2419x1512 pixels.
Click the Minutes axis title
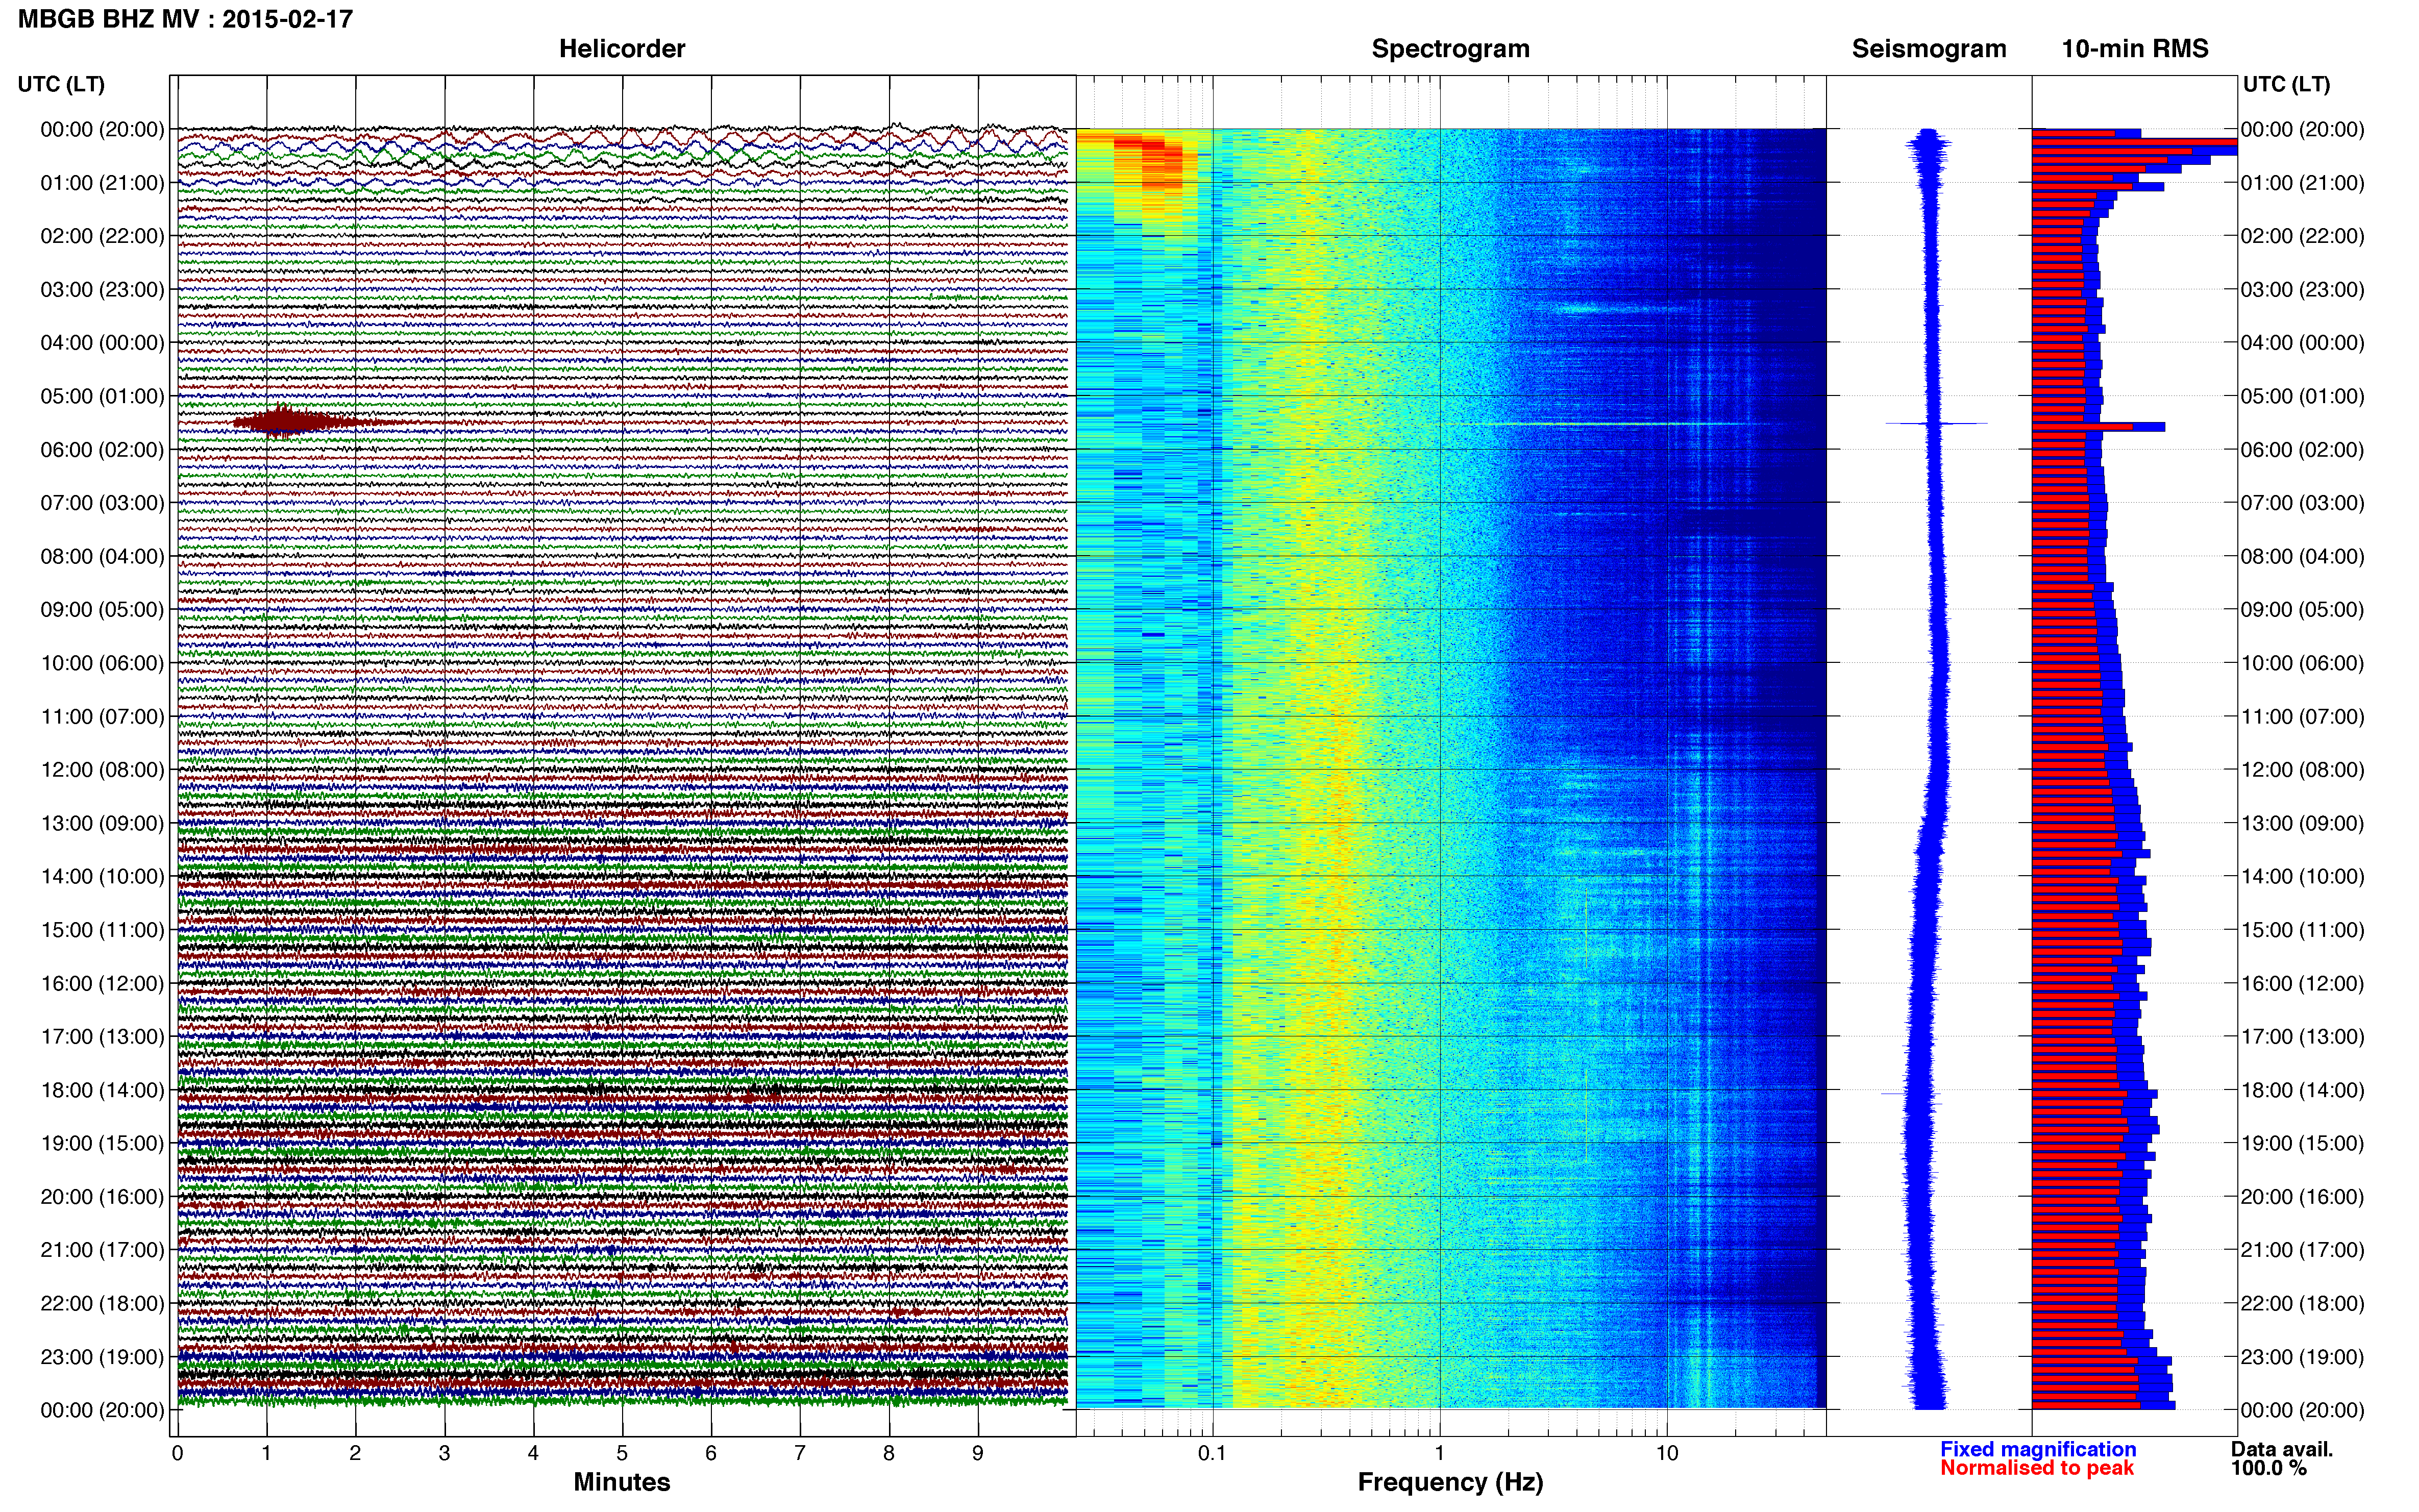[621, 1482]
